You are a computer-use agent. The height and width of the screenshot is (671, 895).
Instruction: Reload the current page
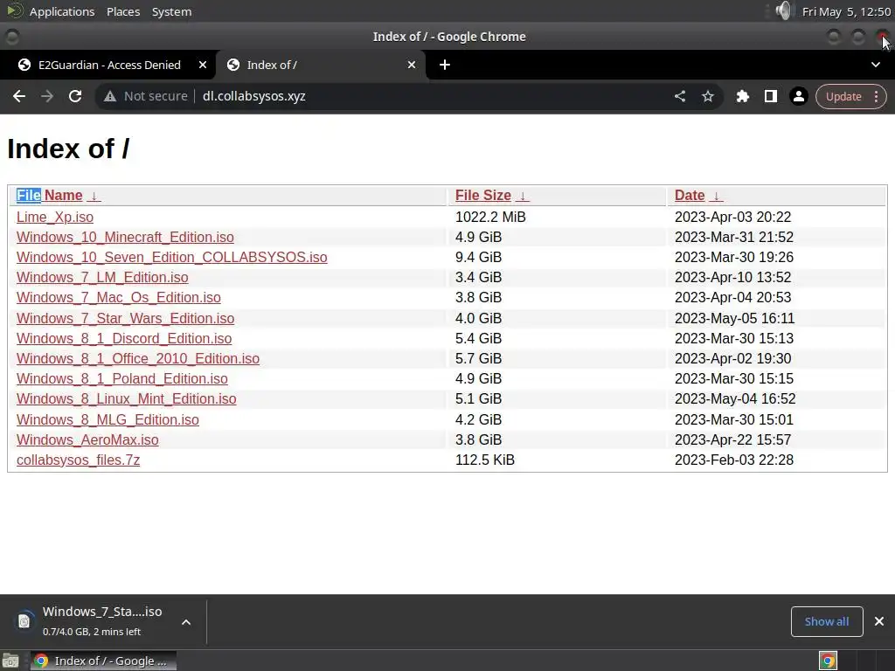(x=75, y=96)
